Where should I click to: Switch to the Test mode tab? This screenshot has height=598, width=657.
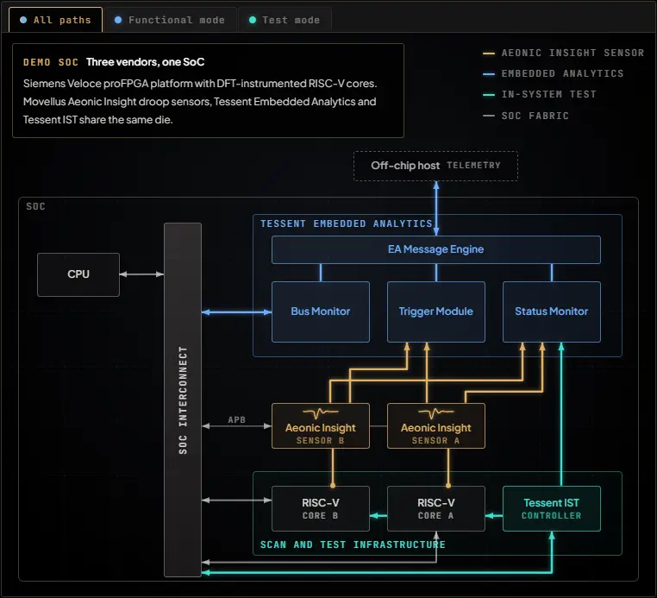(285, 20)
